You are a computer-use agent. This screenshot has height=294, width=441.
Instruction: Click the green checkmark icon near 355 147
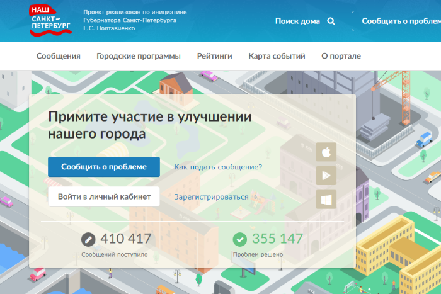tap(239, 239)
